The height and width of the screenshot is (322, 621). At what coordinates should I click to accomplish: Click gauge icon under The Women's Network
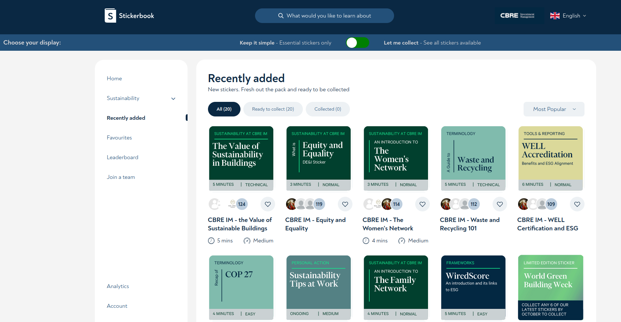tap(402, 241)
